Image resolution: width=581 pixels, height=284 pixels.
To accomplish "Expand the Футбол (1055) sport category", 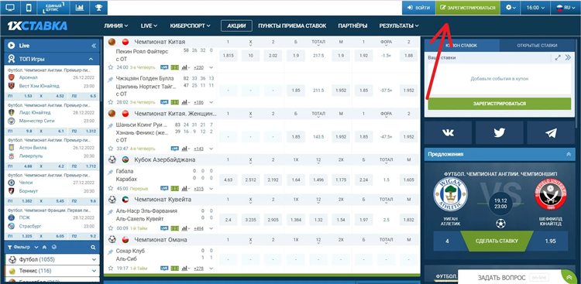I will [x=52, y=259].
